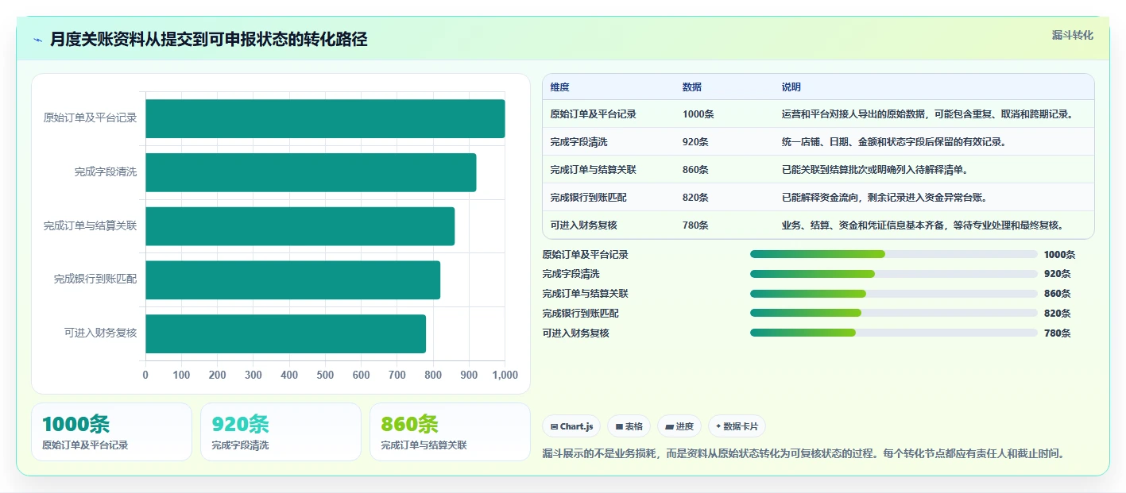The image size is (1126, 493).
Task: Click the 原始订单及平台记录 label on the chart axis
Action: click(x=90, y=117)
